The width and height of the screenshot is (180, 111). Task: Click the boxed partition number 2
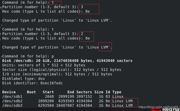point(82,34)
